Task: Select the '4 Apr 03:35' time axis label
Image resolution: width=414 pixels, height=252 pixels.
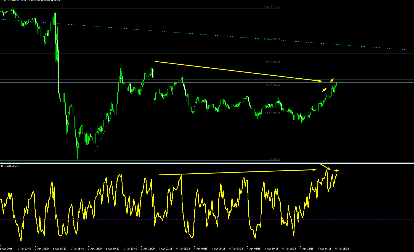Action: 183,249
